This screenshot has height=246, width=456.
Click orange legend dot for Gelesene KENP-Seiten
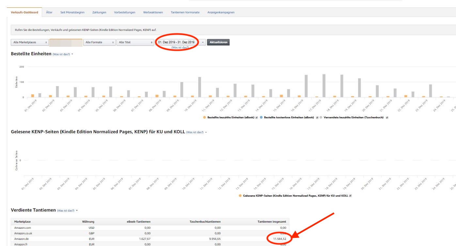pos(240,196)
